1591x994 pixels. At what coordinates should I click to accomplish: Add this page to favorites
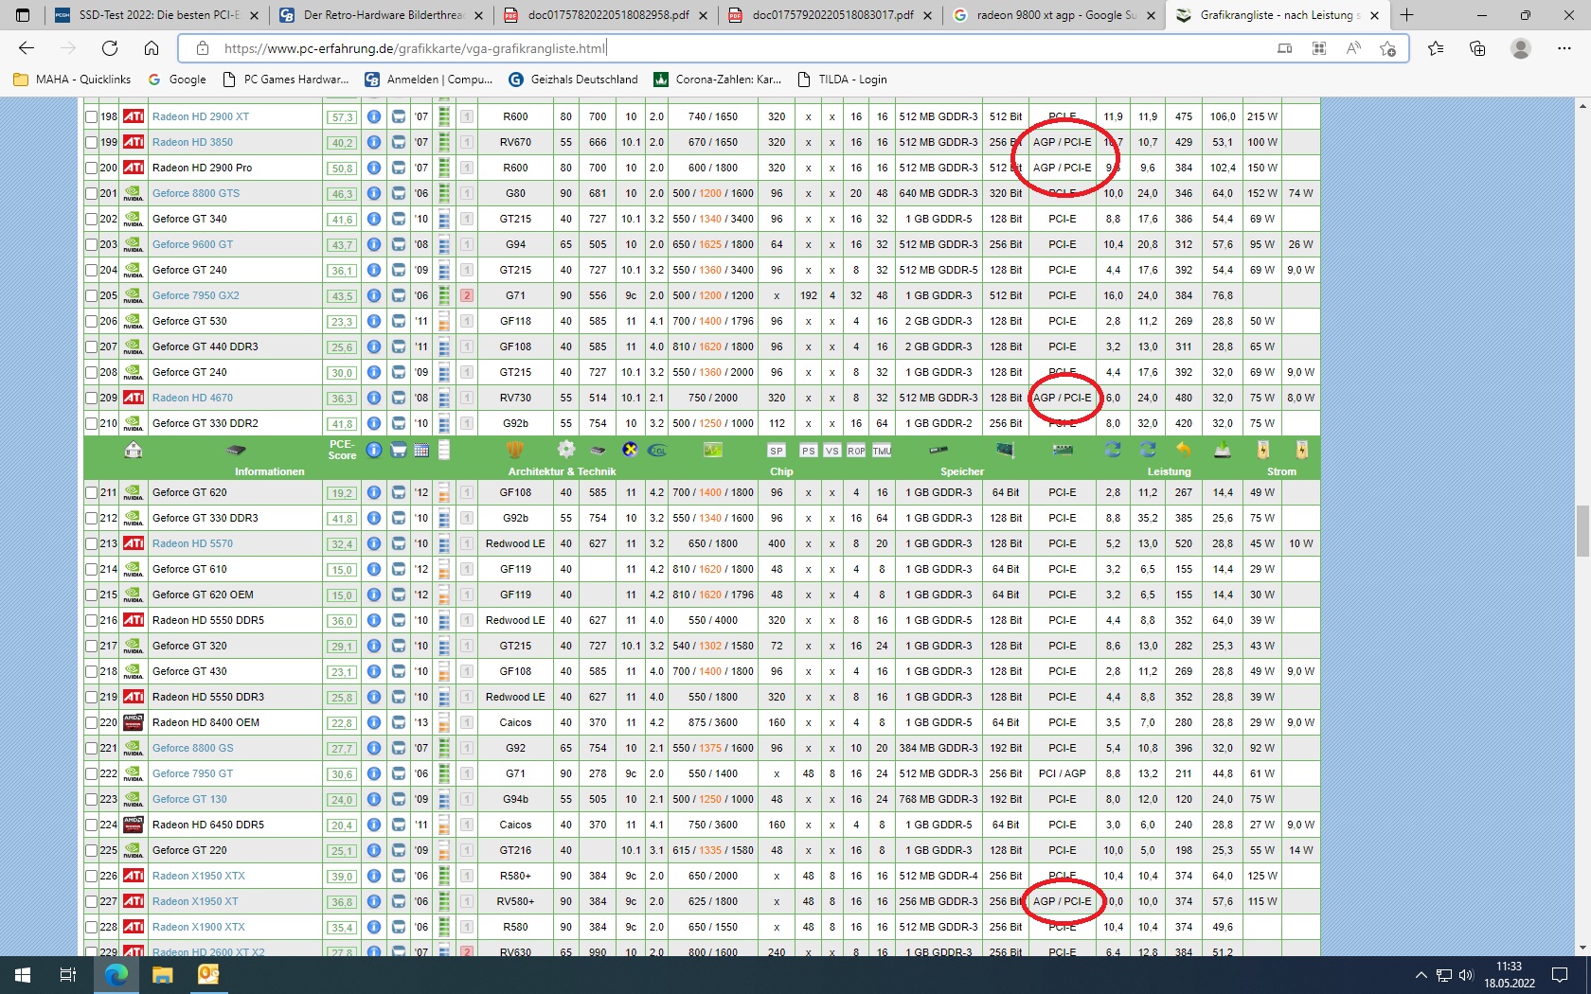[1388, 48]
